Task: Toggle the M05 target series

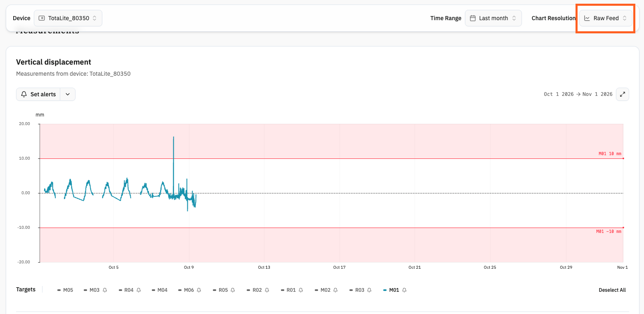Action: (65, 290)
